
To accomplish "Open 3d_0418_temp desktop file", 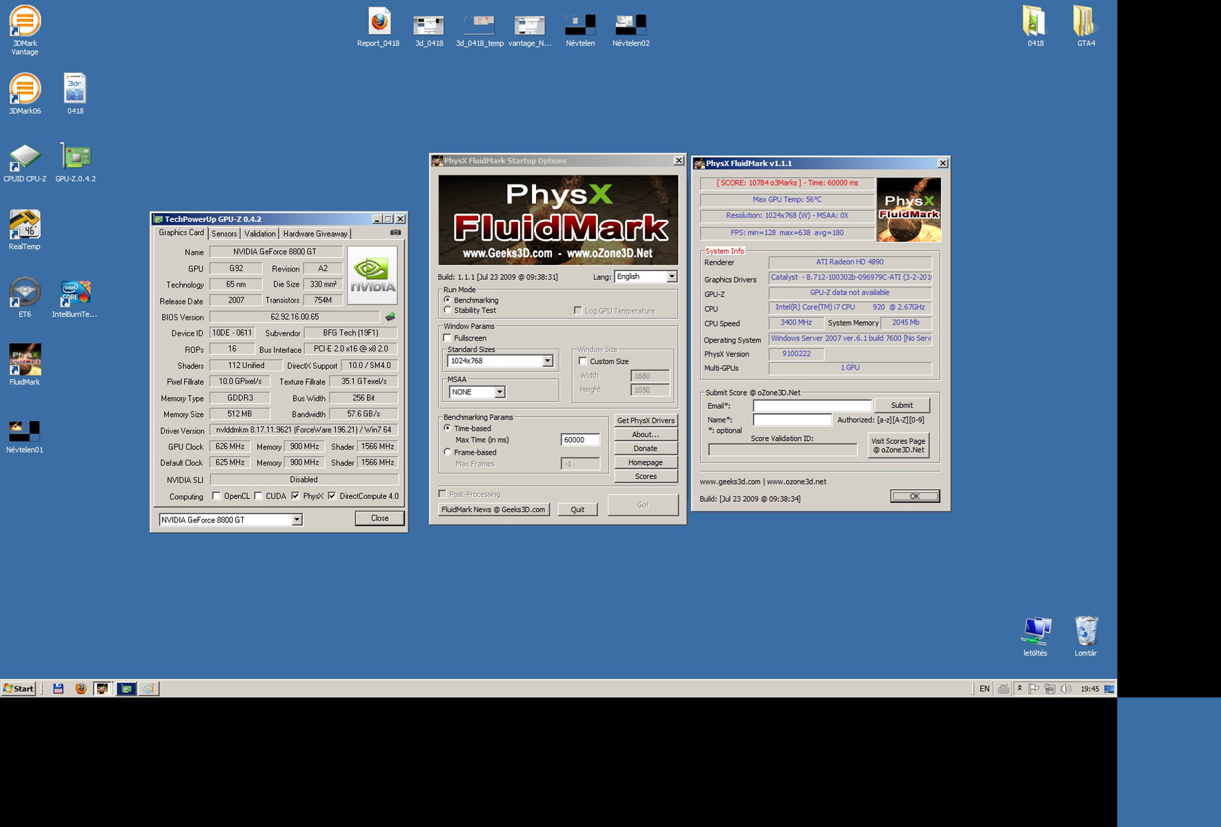I will pyautogui.click(x=479, y=31).
